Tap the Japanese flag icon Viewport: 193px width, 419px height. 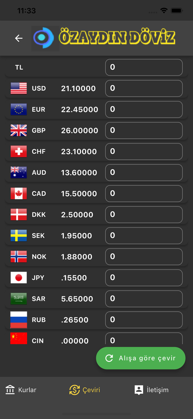[x=19, y=278]
